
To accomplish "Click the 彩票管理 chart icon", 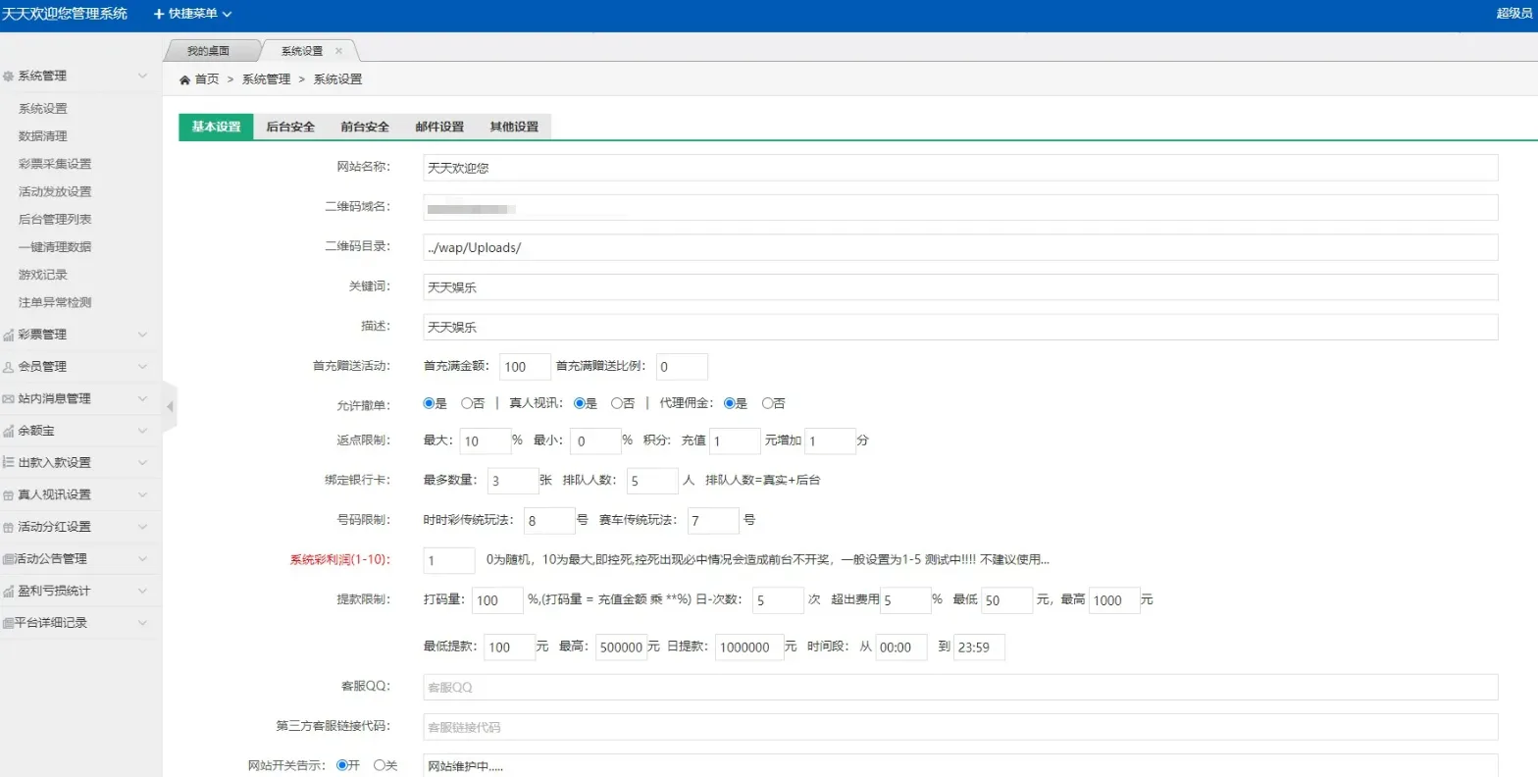I will click(x=9, y=335).
